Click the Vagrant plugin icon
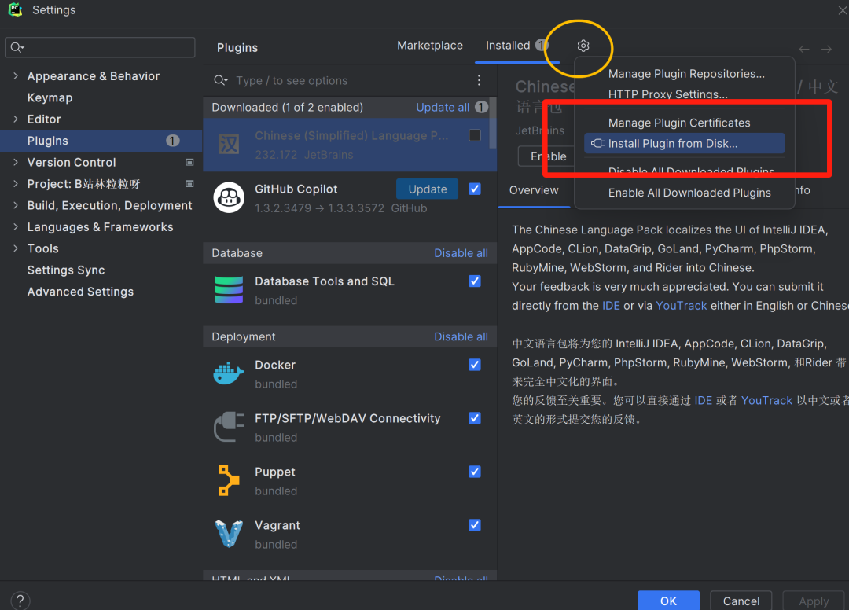 229,534
